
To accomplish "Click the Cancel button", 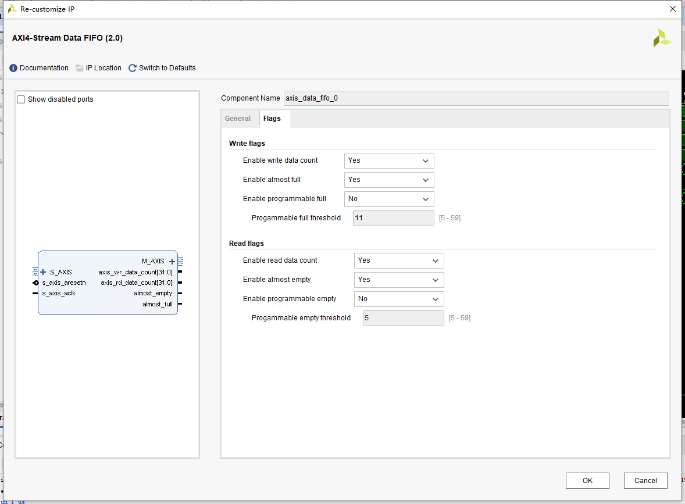I will pos(645,481).
